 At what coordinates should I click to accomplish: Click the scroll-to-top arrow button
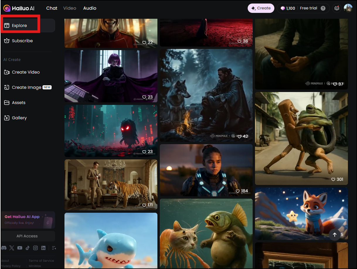[x=335, y=235]
